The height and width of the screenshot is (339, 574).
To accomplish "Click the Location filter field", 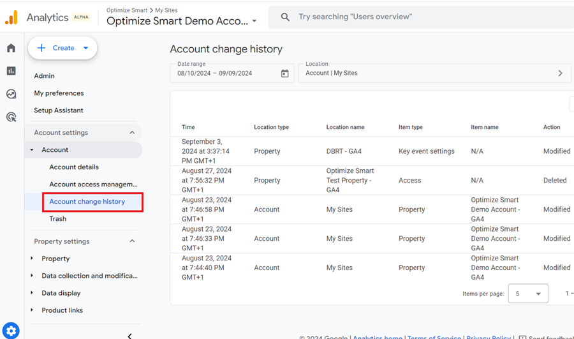I will [x=434, y=73].
